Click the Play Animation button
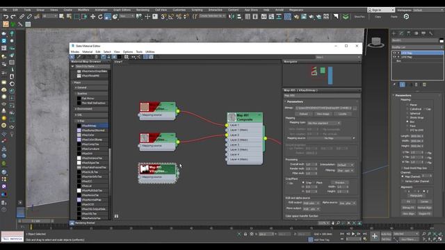This screenshot has width=445, height=250. pos(353,234)
